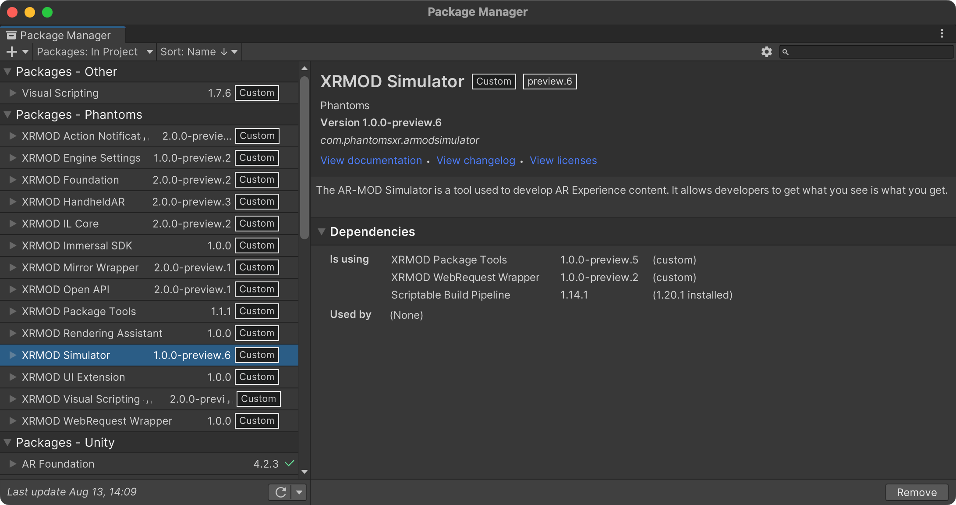The width and height of the screenshot is (956, 505).
Task: Click the scroll down arrow of package list
Action: 305,472
